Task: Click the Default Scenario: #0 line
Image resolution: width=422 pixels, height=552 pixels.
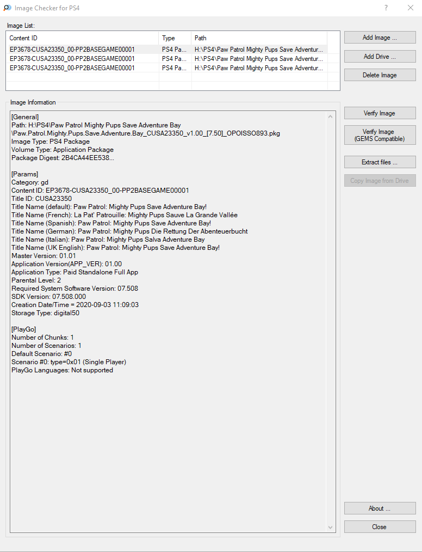Action: pyautogui.click(x=41, y=354)
